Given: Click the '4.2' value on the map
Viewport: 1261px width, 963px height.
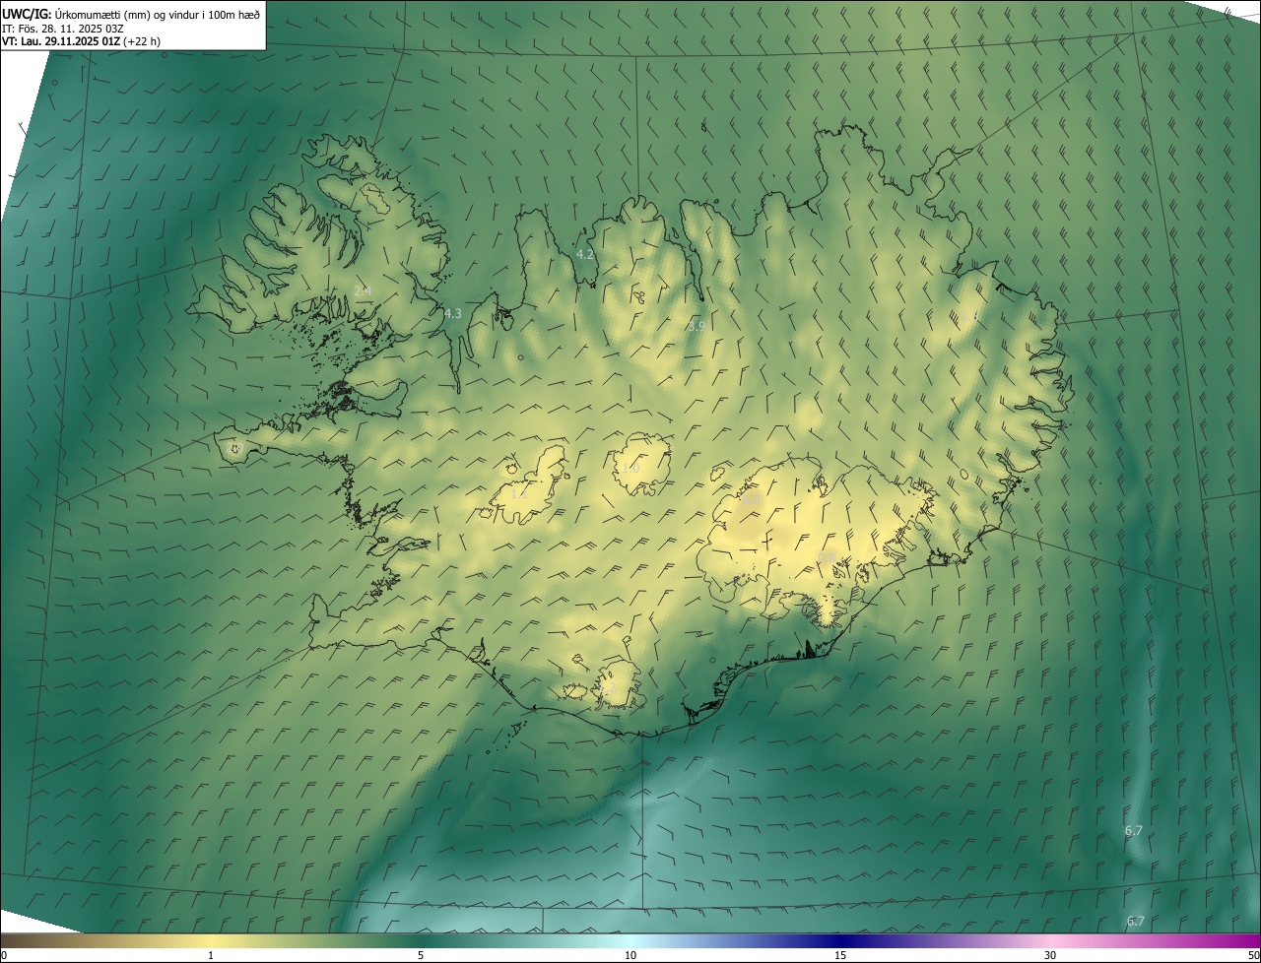Looking at the screenshot, I should (x=585, y=254).
